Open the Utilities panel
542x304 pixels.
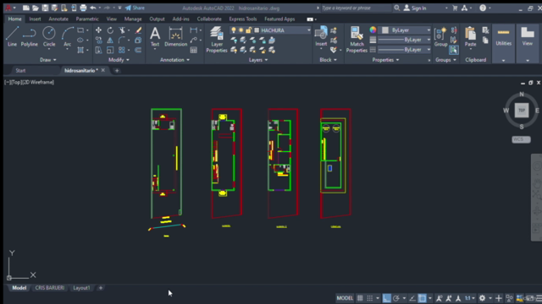coord(504,43)
